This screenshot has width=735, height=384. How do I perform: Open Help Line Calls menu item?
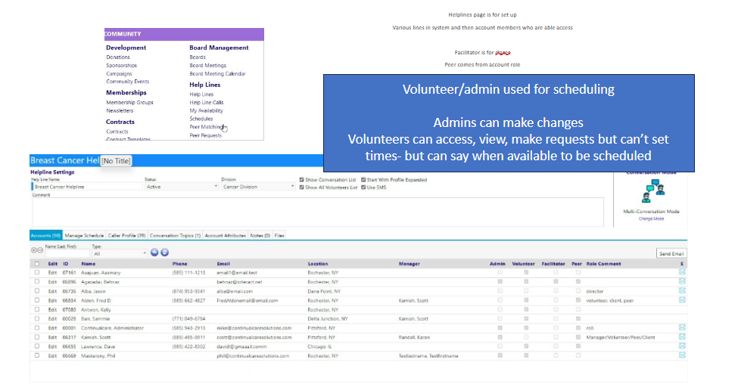[206, 103]
